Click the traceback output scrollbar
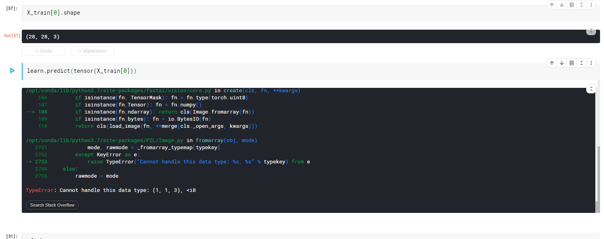The width and height of the screenshot is (604, 239). [x=598, y=174]
